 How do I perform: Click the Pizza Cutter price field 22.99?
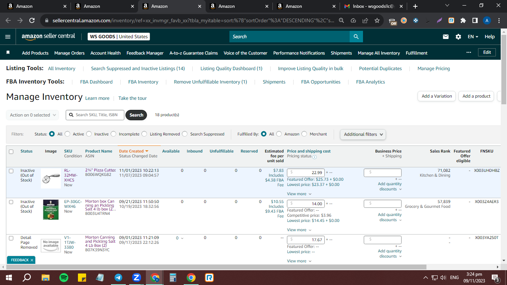coord(306,173)
